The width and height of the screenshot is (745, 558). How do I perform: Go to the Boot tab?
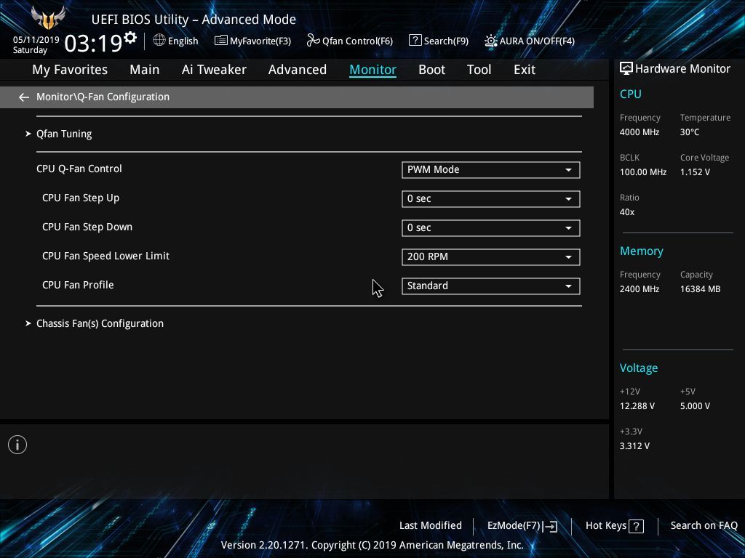pyautogui.click(x=432, y=70)
